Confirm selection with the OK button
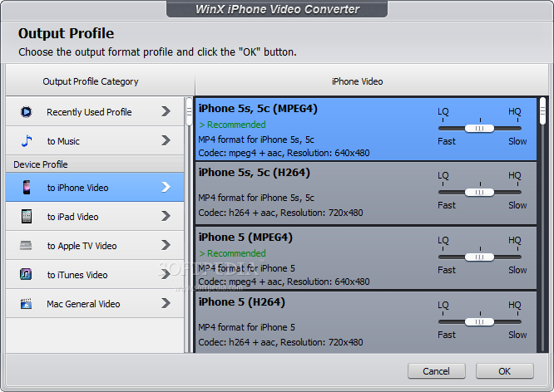 (505, 371)
